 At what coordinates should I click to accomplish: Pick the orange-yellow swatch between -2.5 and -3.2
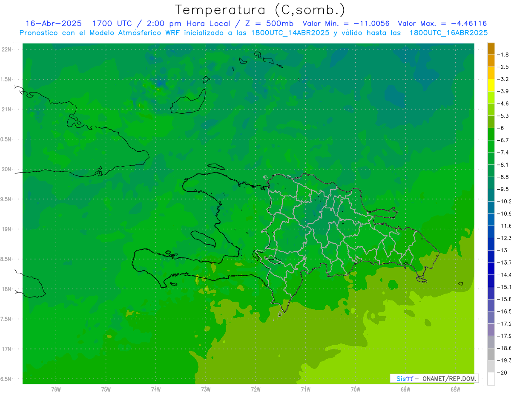pyautogui.click(x=491, y=73)
